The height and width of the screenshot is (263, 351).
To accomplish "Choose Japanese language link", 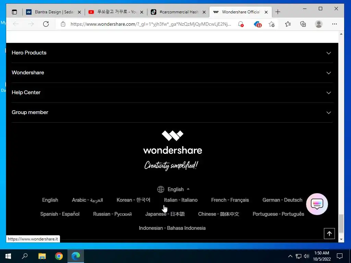I will (165, 214).
